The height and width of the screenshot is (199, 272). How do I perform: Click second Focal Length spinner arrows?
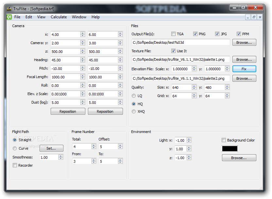pyautogui.click(x=120, y=77)
